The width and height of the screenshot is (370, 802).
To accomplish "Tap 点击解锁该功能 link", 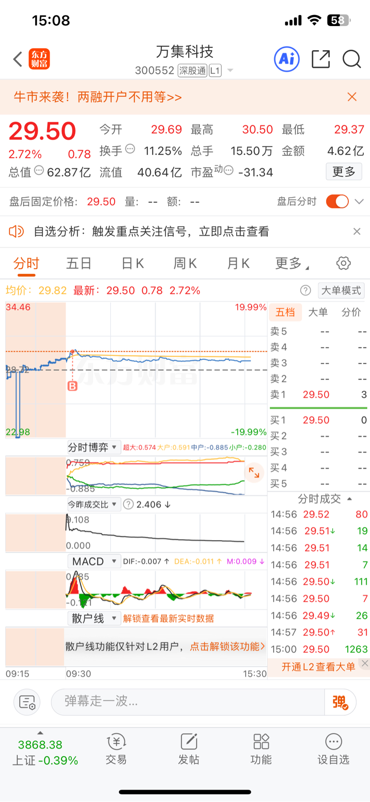I will pyautogui.click(x=227, y=646).
